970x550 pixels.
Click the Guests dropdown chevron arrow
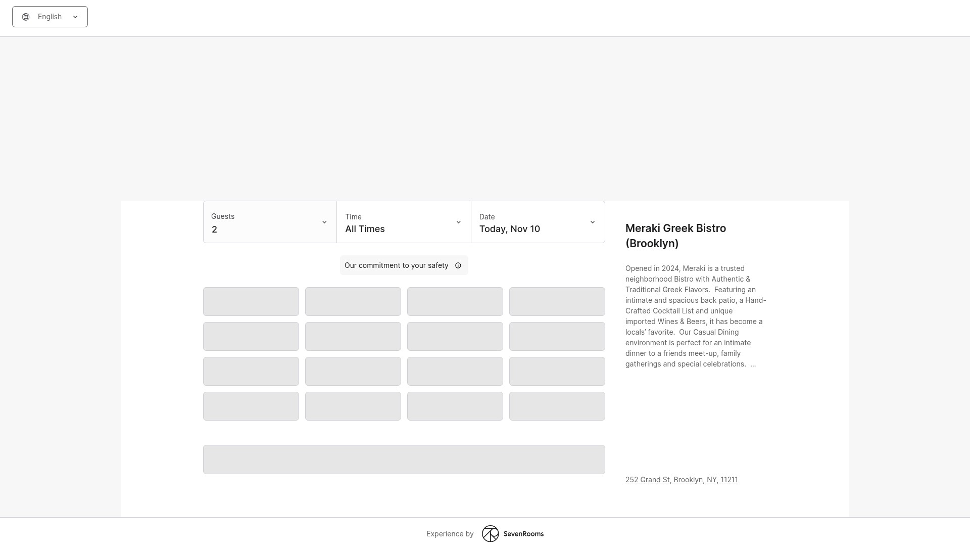coord(324,222)
